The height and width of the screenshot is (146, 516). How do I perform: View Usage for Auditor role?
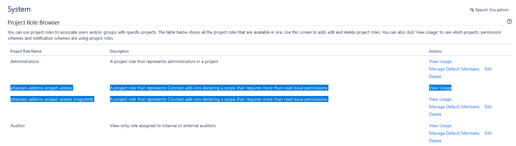tap(440, 126)
